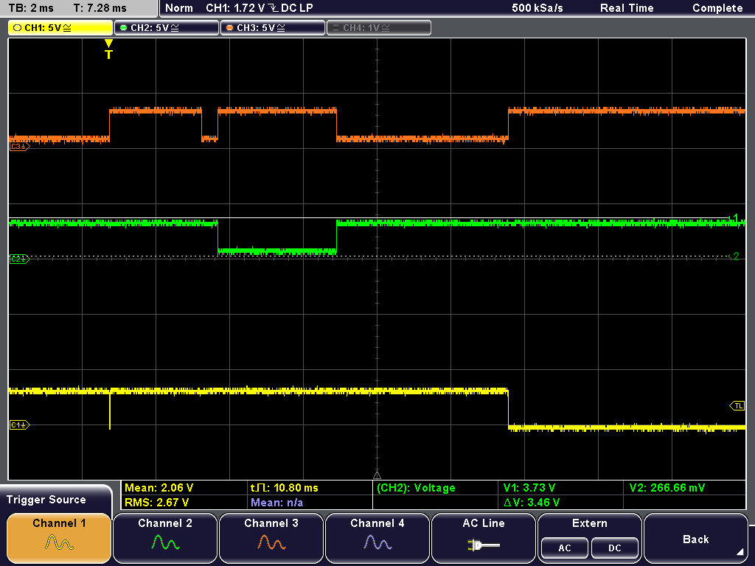Click the time reference triangle marker

pyautogui.click(x=377, y=475)
